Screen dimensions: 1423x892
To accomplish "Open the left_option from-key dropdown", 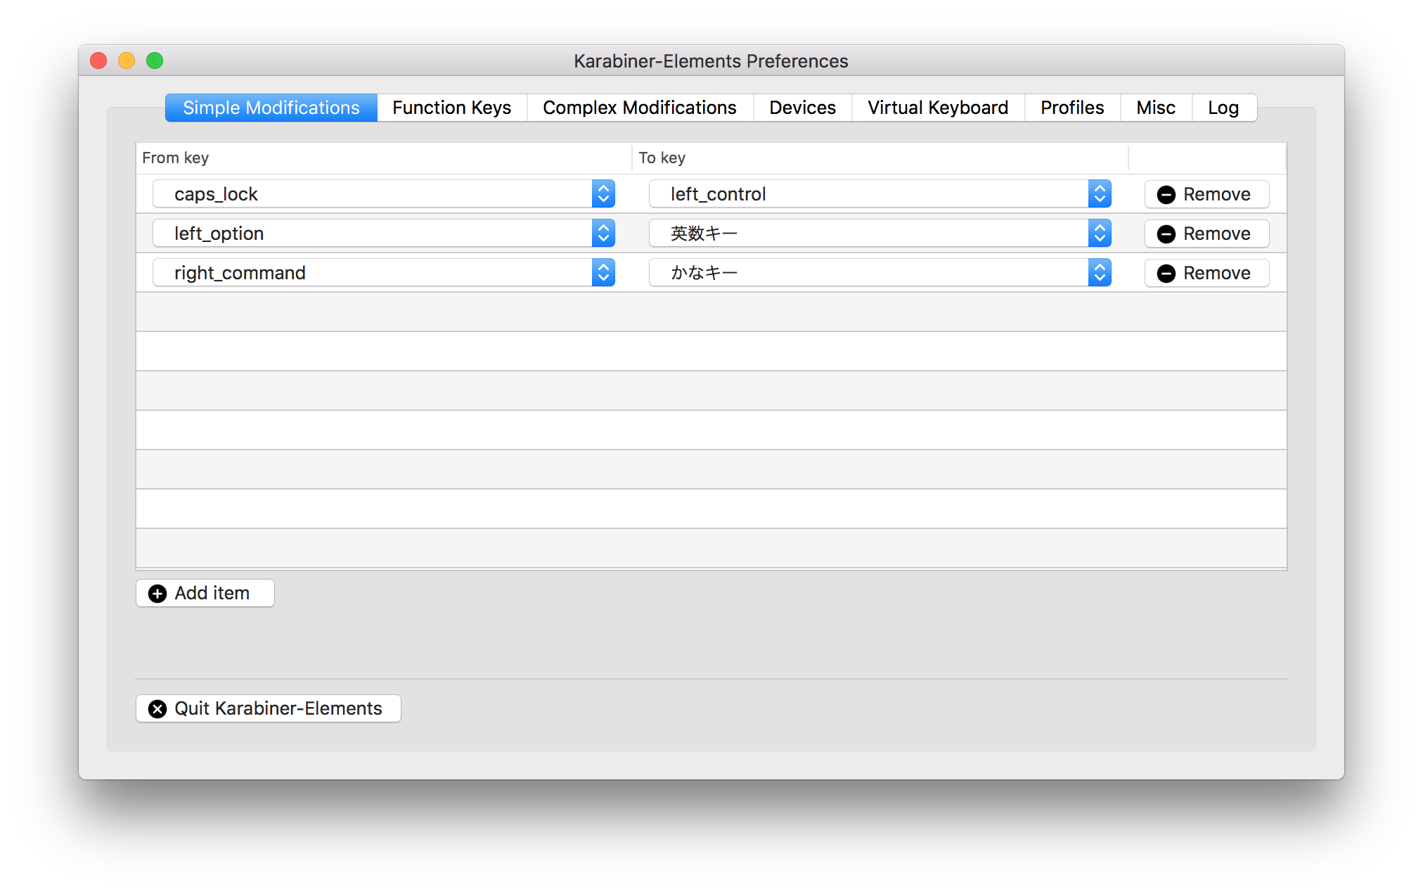I will click(384, 234).
